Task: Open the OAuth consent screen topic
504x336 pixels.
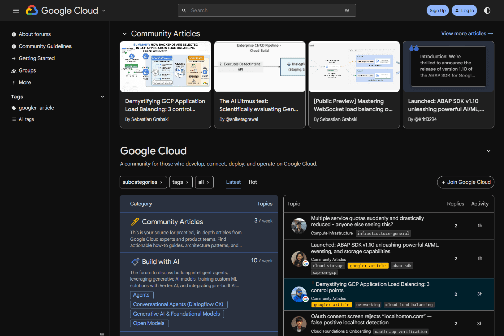Action: pyautogui.click(x=371, y=319)
